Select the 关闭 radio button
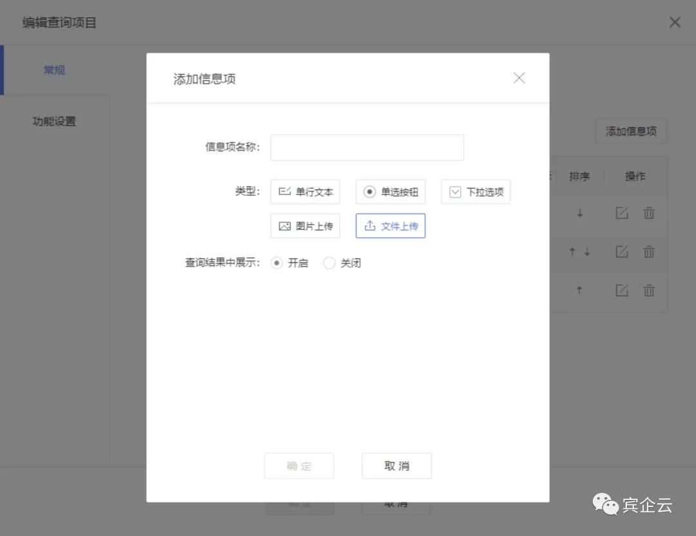 coord(329,263)
